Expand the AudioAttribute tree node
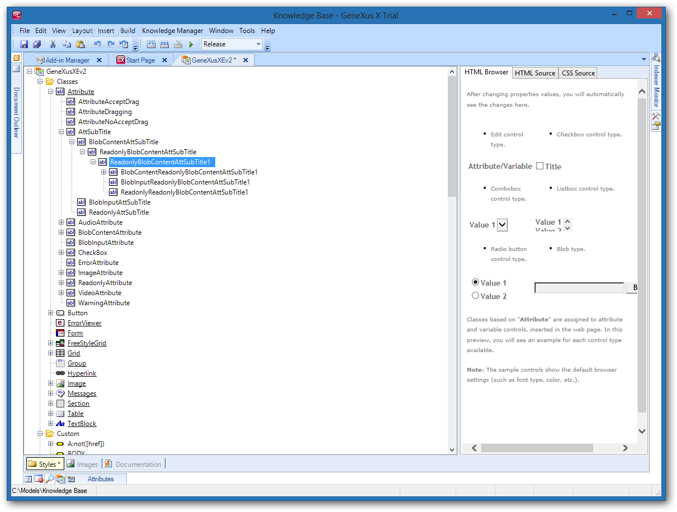The image size is (677, 512). point(61,222)
